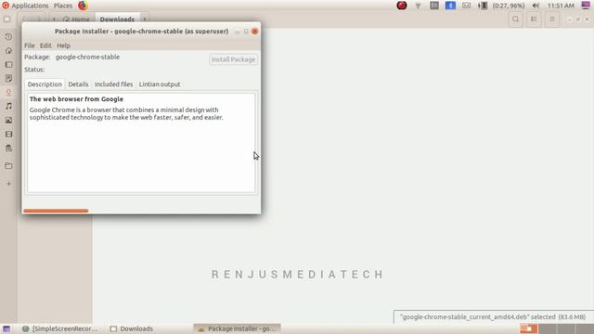Open the volume sound indicator
594x334 pixels.
coord(536,6)
